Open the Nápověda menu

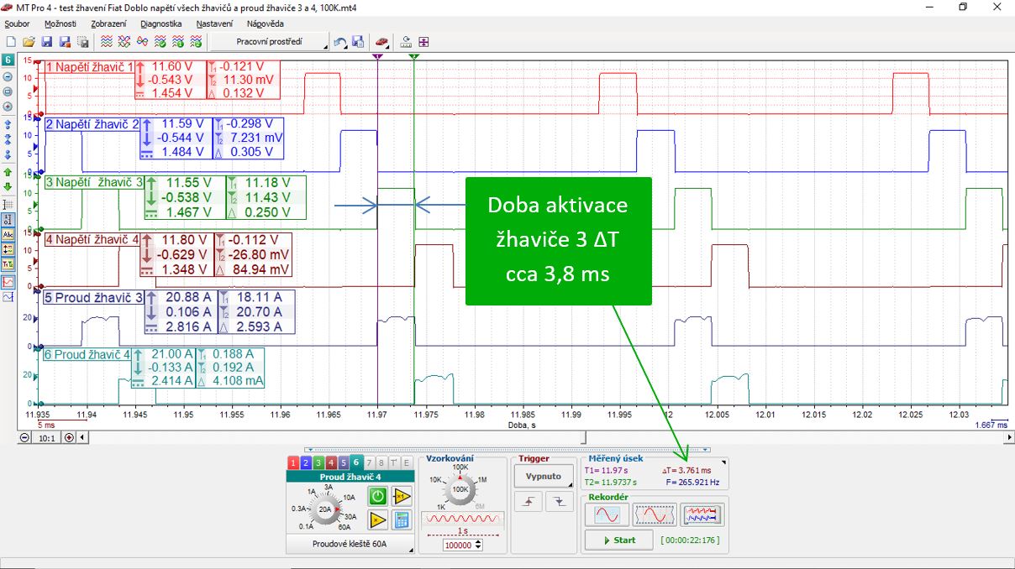265,24
